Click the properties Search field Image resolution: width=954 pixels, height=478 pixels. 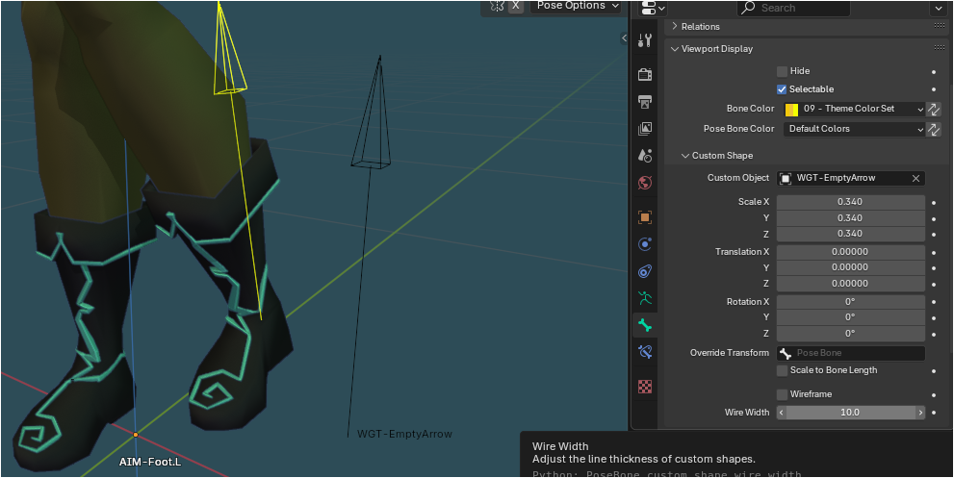click(x=793, y=8)
